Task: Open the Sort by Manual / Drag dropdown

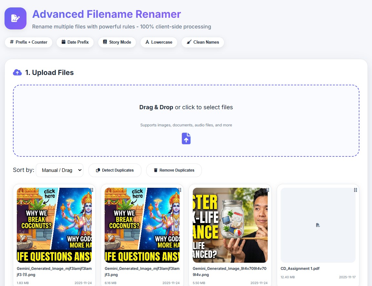Action: tap(59, 170)
